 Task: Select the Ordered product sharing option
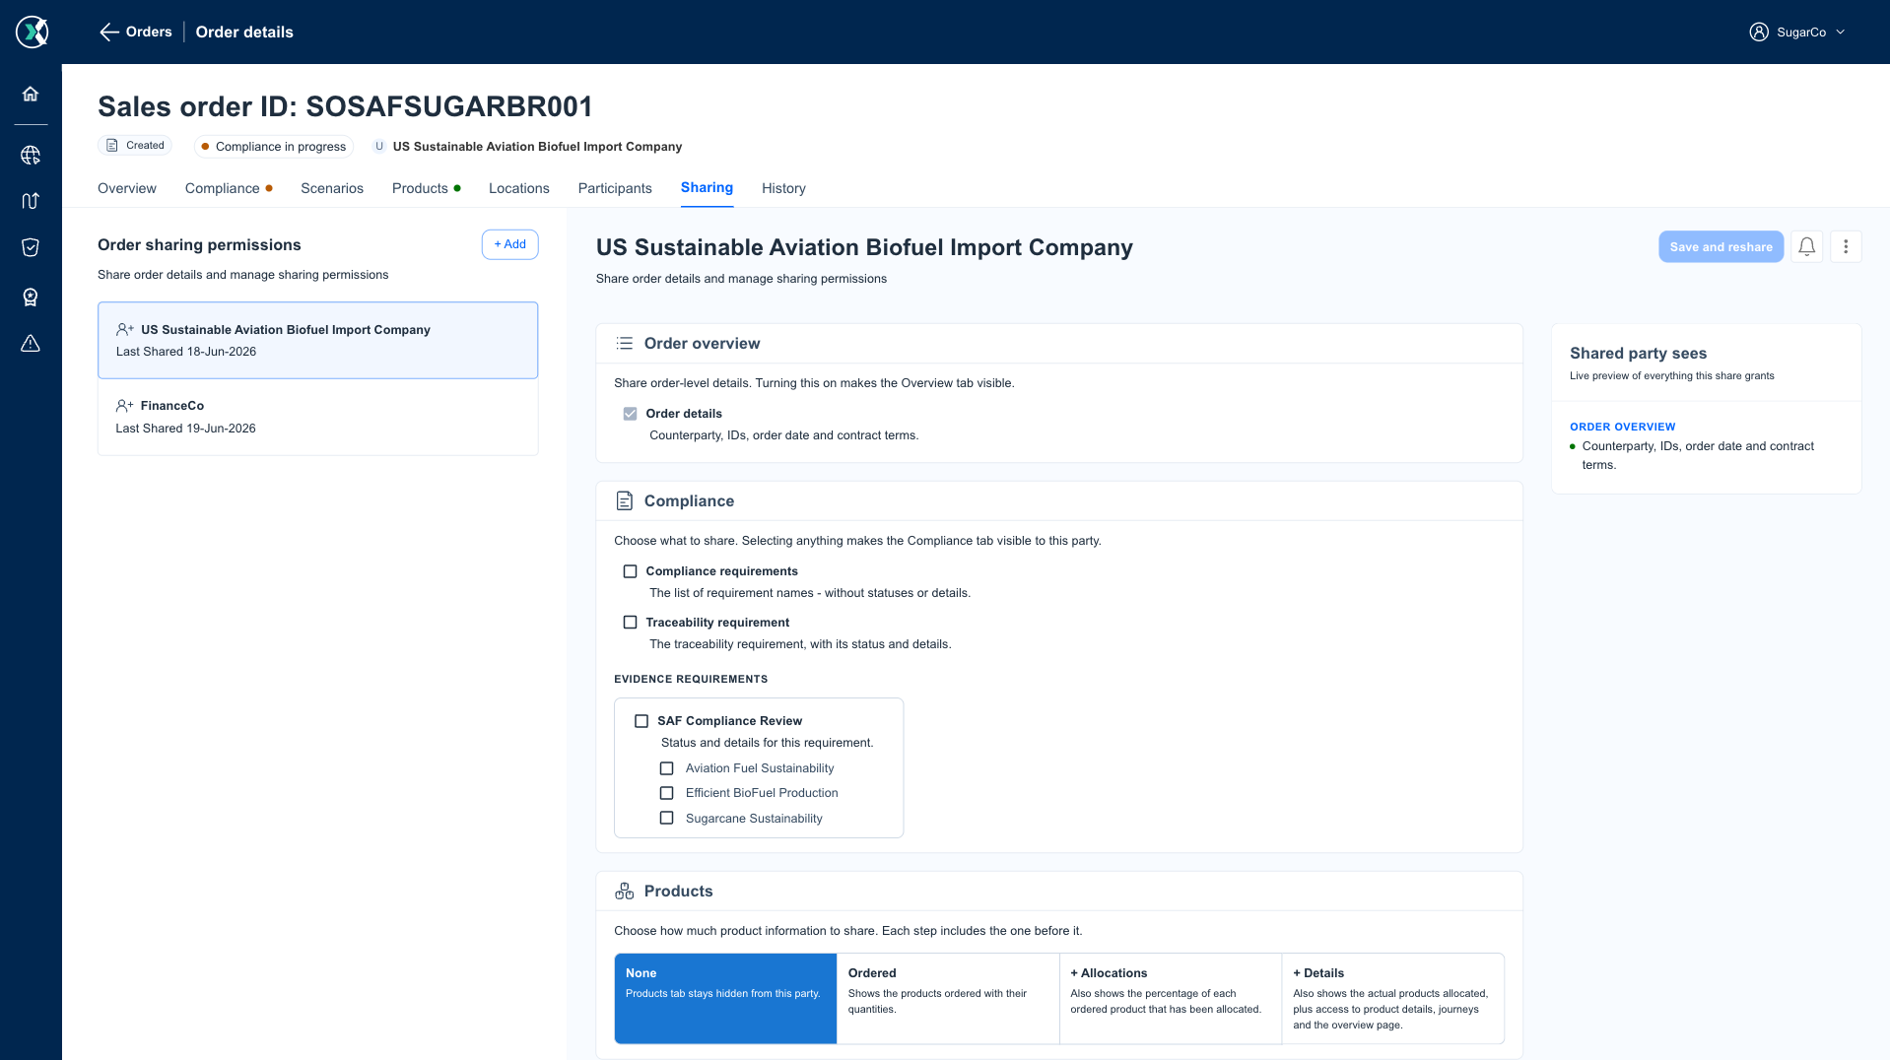click(x=948, y=998)
